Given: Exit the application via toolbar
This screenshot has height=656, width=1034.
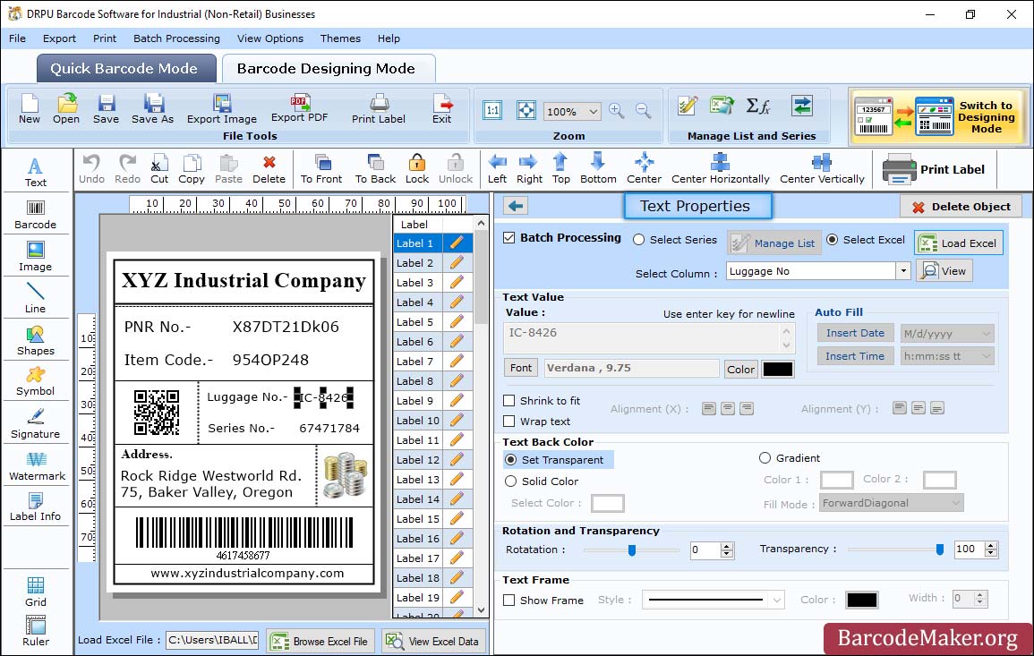Looking at the screenshot, I should point(442,109).
